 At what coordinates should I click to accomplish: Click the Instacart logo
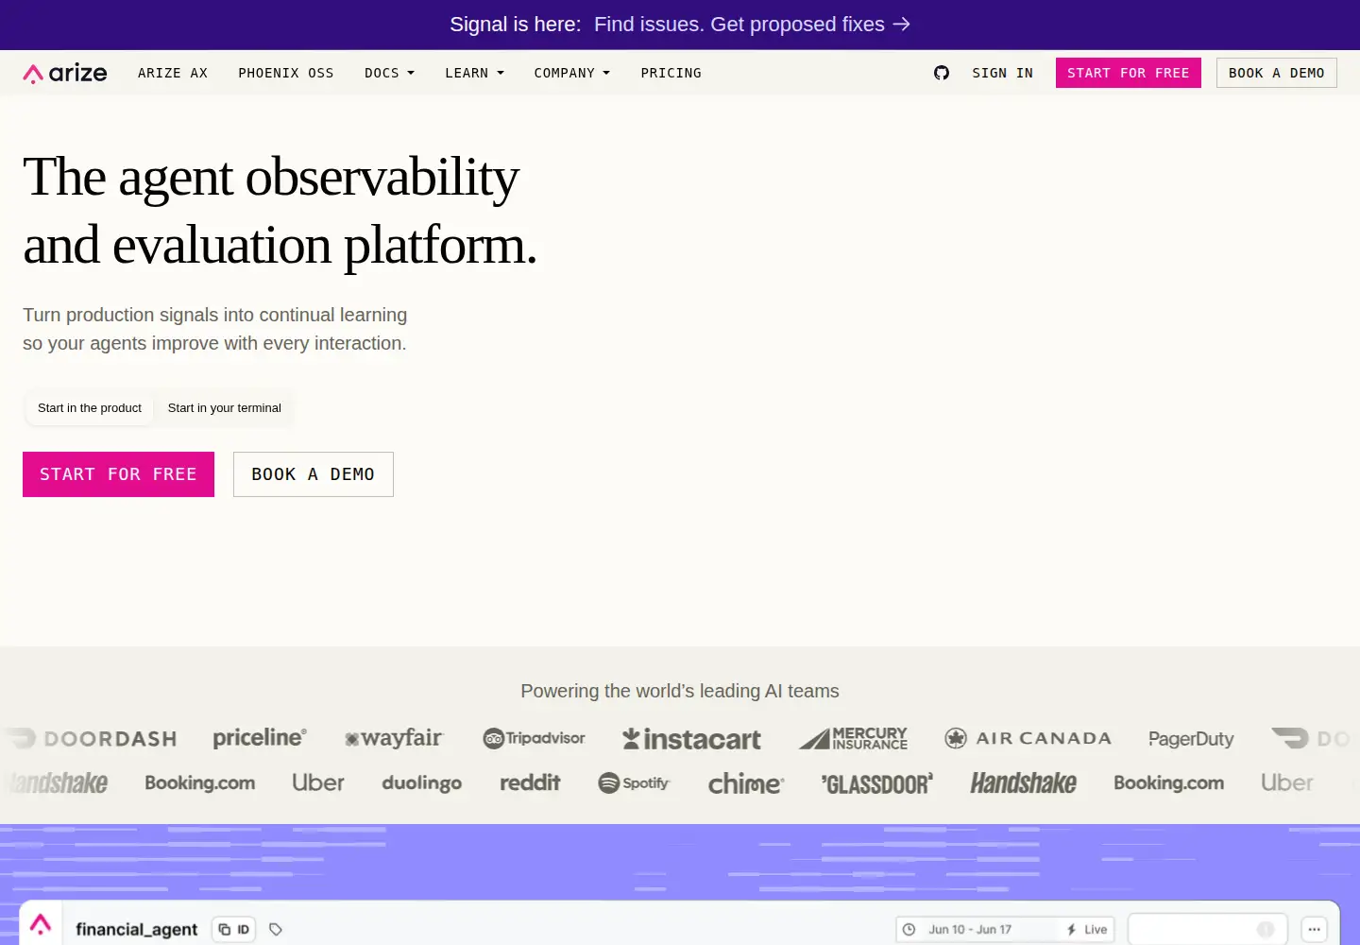[x=691, y=739]
